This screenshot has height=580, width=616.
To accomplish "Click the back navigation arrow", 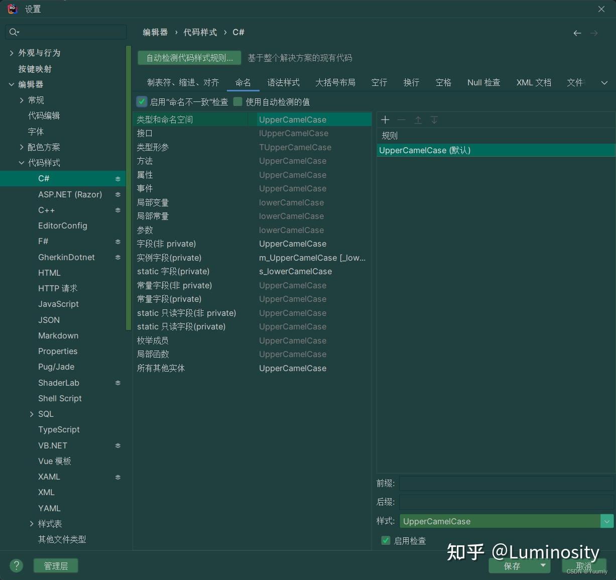I will 577,33.
